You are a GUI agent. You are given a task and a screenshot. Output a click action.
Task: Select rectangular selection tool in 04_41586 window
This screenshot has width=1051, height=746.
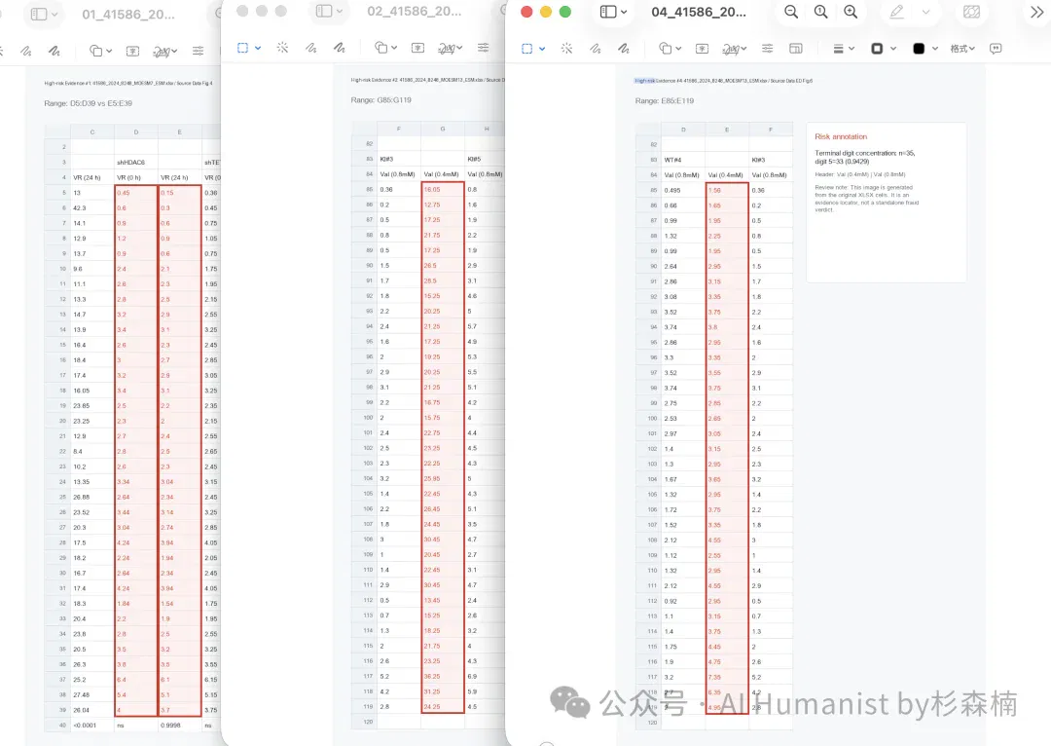[526, 49]
